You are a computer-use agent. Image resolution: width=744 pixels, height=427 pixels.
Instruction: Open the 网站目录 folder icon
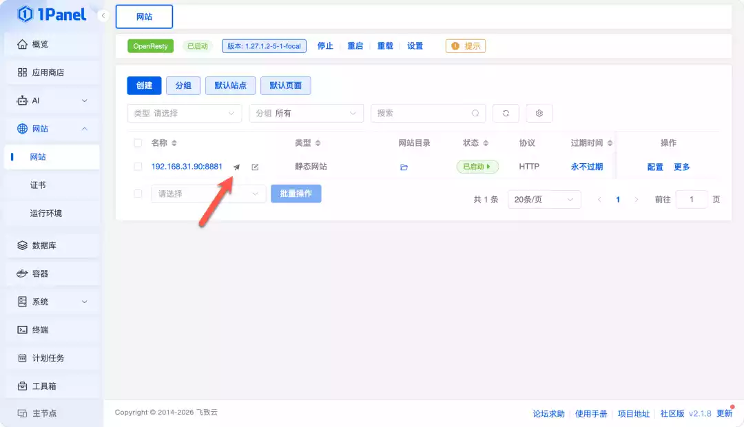point(404,166)
